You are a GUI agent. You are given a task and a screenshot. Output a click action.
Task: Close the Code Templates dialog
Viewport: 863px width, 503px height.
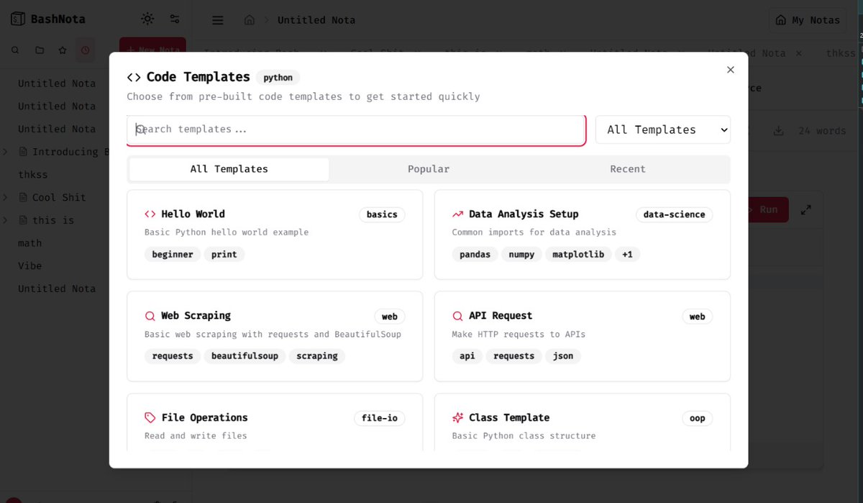pos(731,70)
